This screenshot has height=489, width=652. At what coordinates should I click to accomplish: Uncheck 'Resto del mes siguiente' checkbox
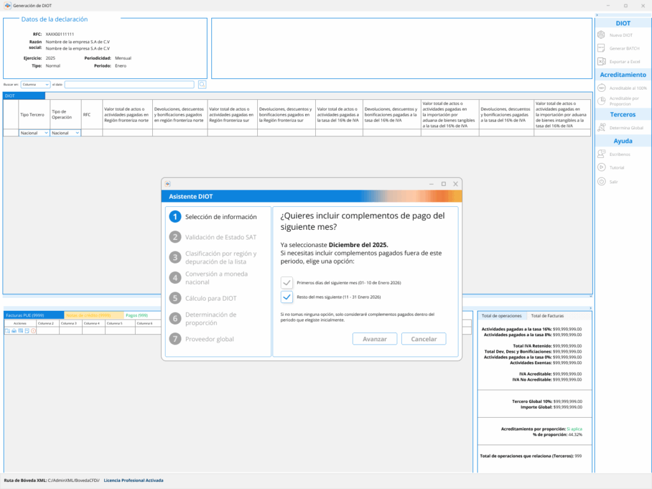click(287, 297)
